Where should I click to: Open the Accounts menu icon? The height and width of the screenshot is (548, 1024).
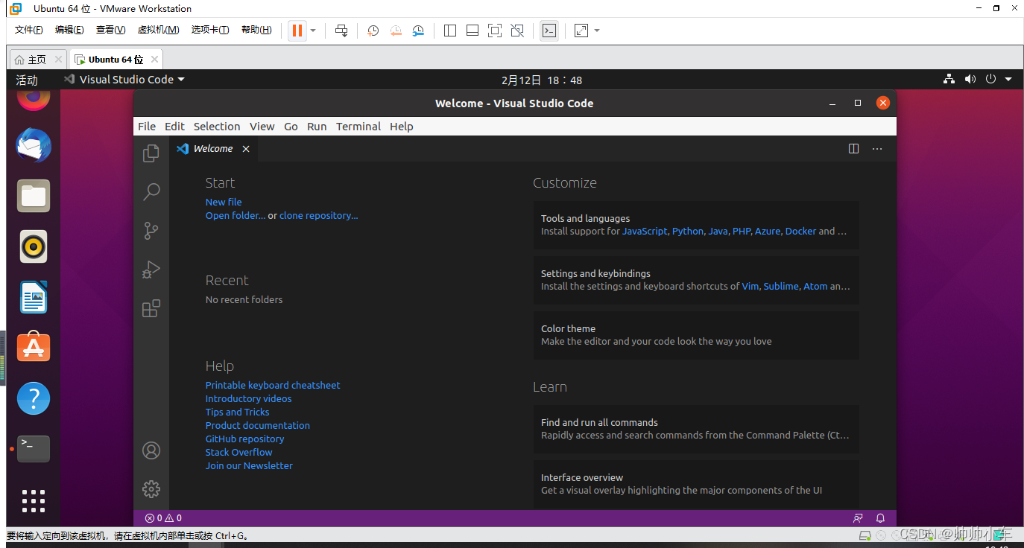(x=151, y=450)
